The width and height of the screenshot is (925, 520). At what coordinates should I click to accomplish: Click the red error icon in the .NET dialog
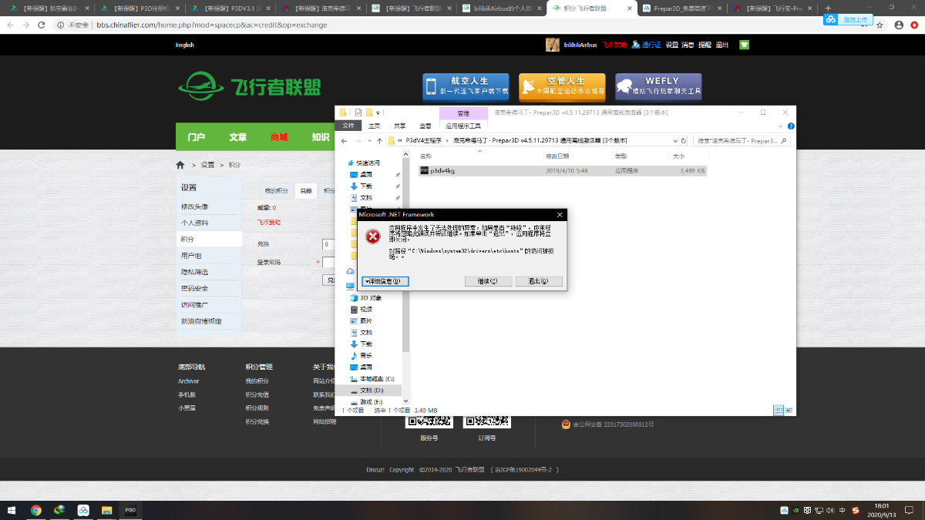click(372, 237)
